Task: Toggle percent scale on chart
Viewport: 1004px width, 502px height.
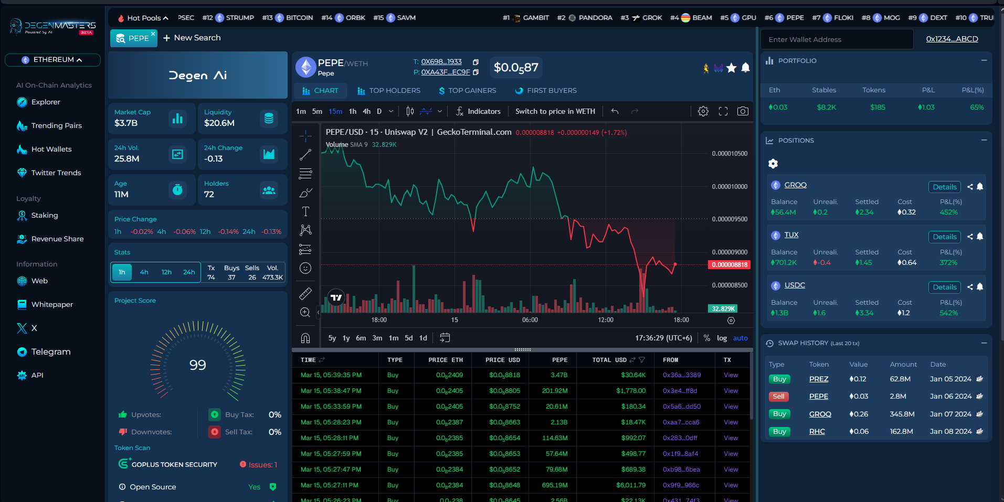Action: point(707,338)
